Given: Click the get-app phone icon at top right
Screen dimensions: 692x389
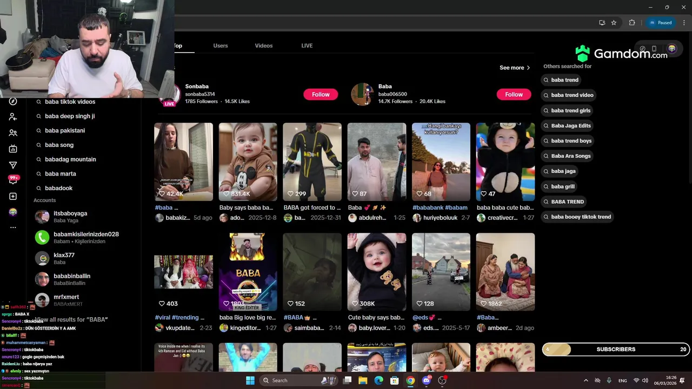Looking at the screenshot, I should point(654,49).
